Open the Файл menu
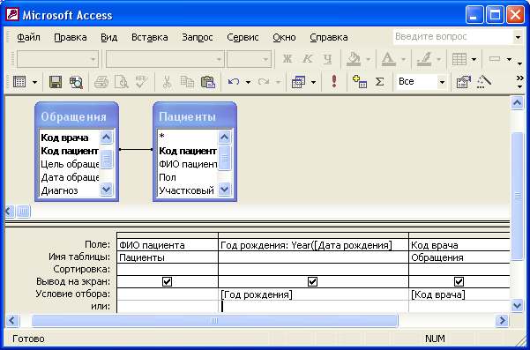 pos(28,37)
